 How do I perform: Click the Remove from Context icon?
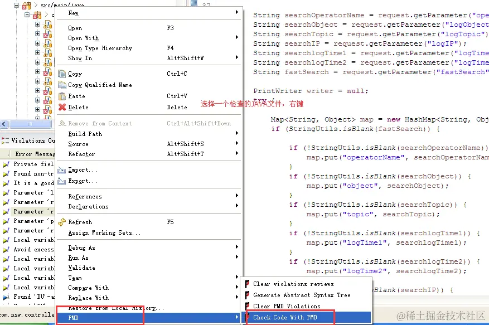pyautogui.click(x=62, y=123)
